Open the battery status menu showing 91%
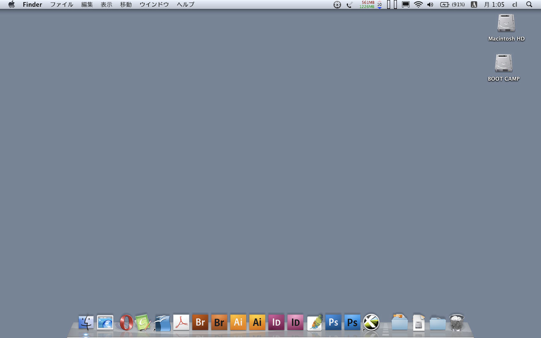This screenshot has height=338, width=541. tap(452, 5)
